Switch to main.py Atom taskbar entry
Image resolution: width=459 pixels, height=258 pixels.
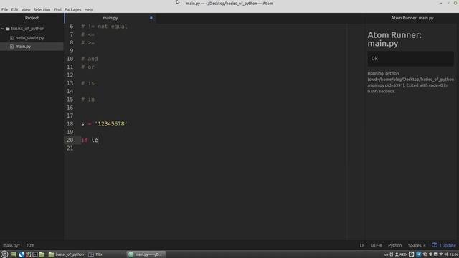(146, 254)
